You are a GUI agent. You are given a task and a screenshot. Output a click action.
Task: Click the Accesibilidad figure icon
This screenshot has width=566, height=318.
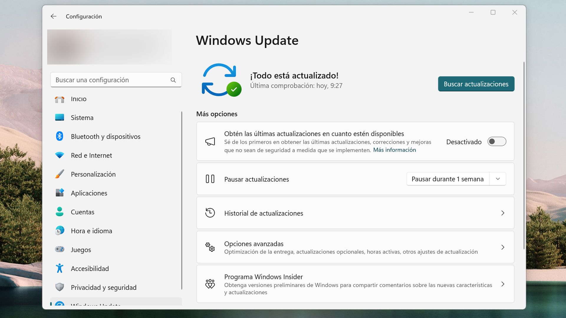(60, 268)
